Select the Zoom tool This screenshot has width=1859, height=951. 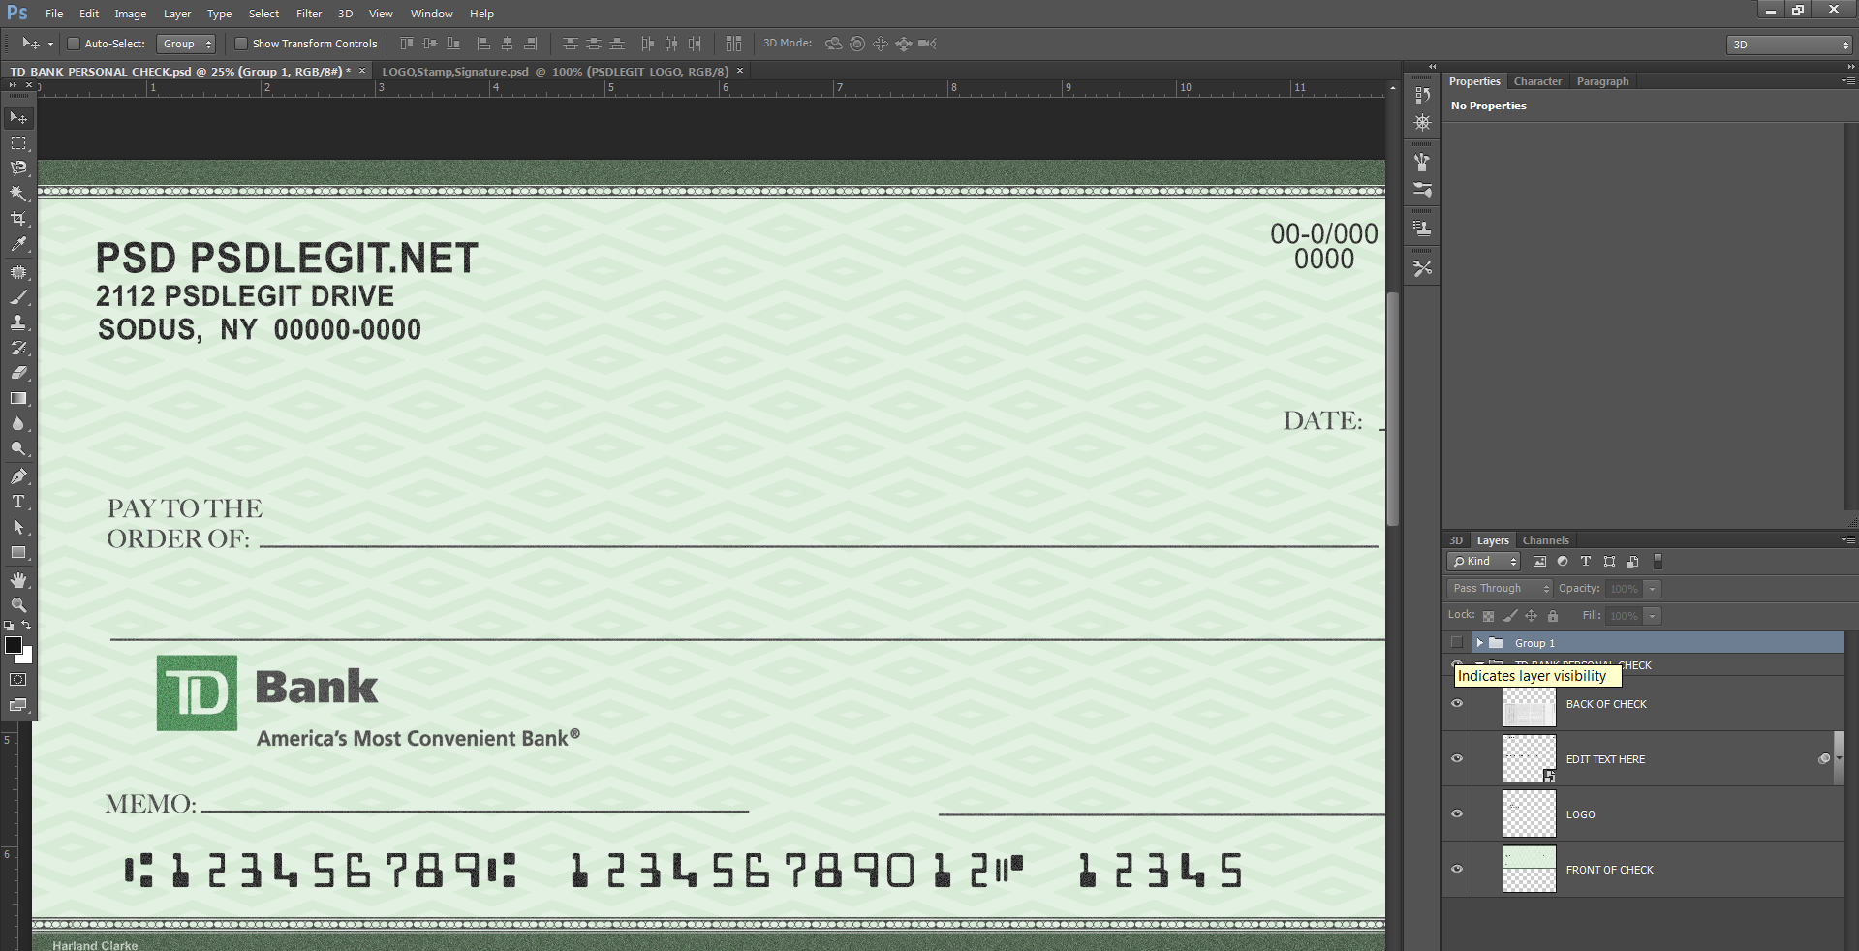tap(18, 605)
